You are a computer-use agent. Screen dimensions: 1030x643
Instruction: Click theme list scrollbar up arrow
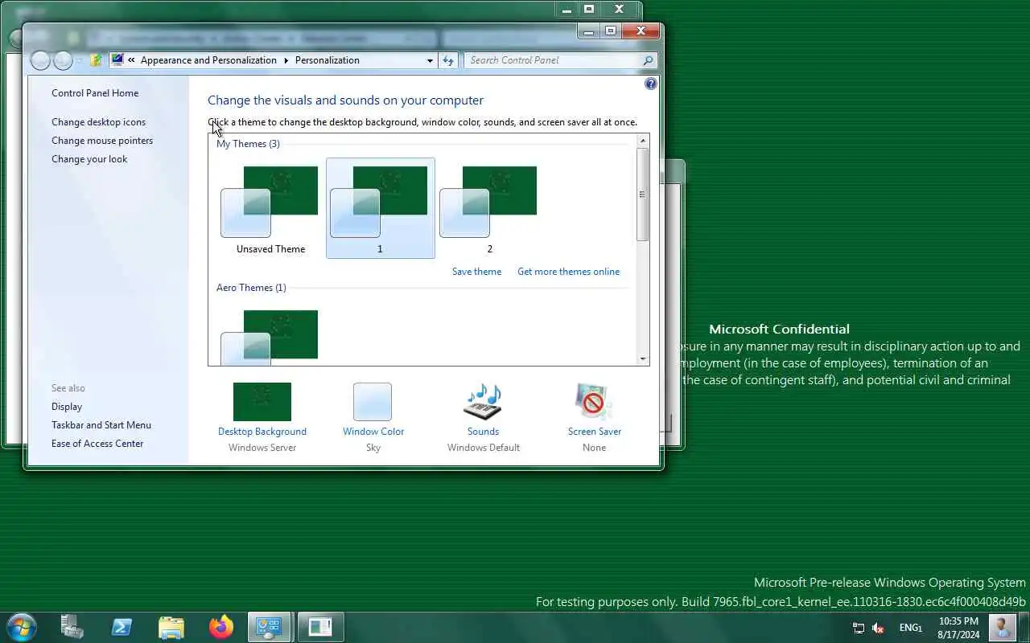642,141
